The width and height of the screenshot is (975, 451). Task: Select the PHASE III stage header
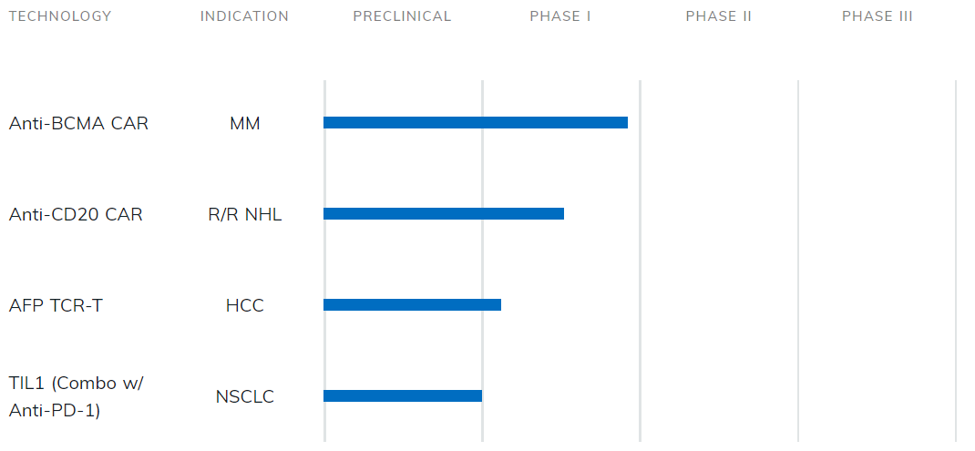click(x=877, y=16)
